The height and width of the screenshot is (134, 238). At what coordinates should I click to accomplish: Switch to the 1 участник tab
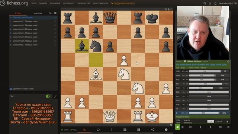(37, 13)
